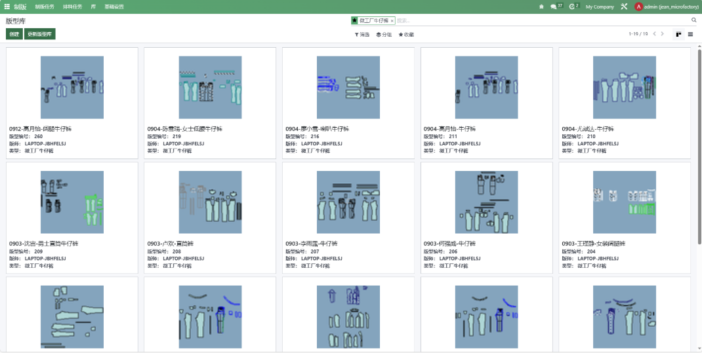Expand the 筛选 filter dropdown
This screenshot has width=702, height=353.
click(x=362, y=34)
